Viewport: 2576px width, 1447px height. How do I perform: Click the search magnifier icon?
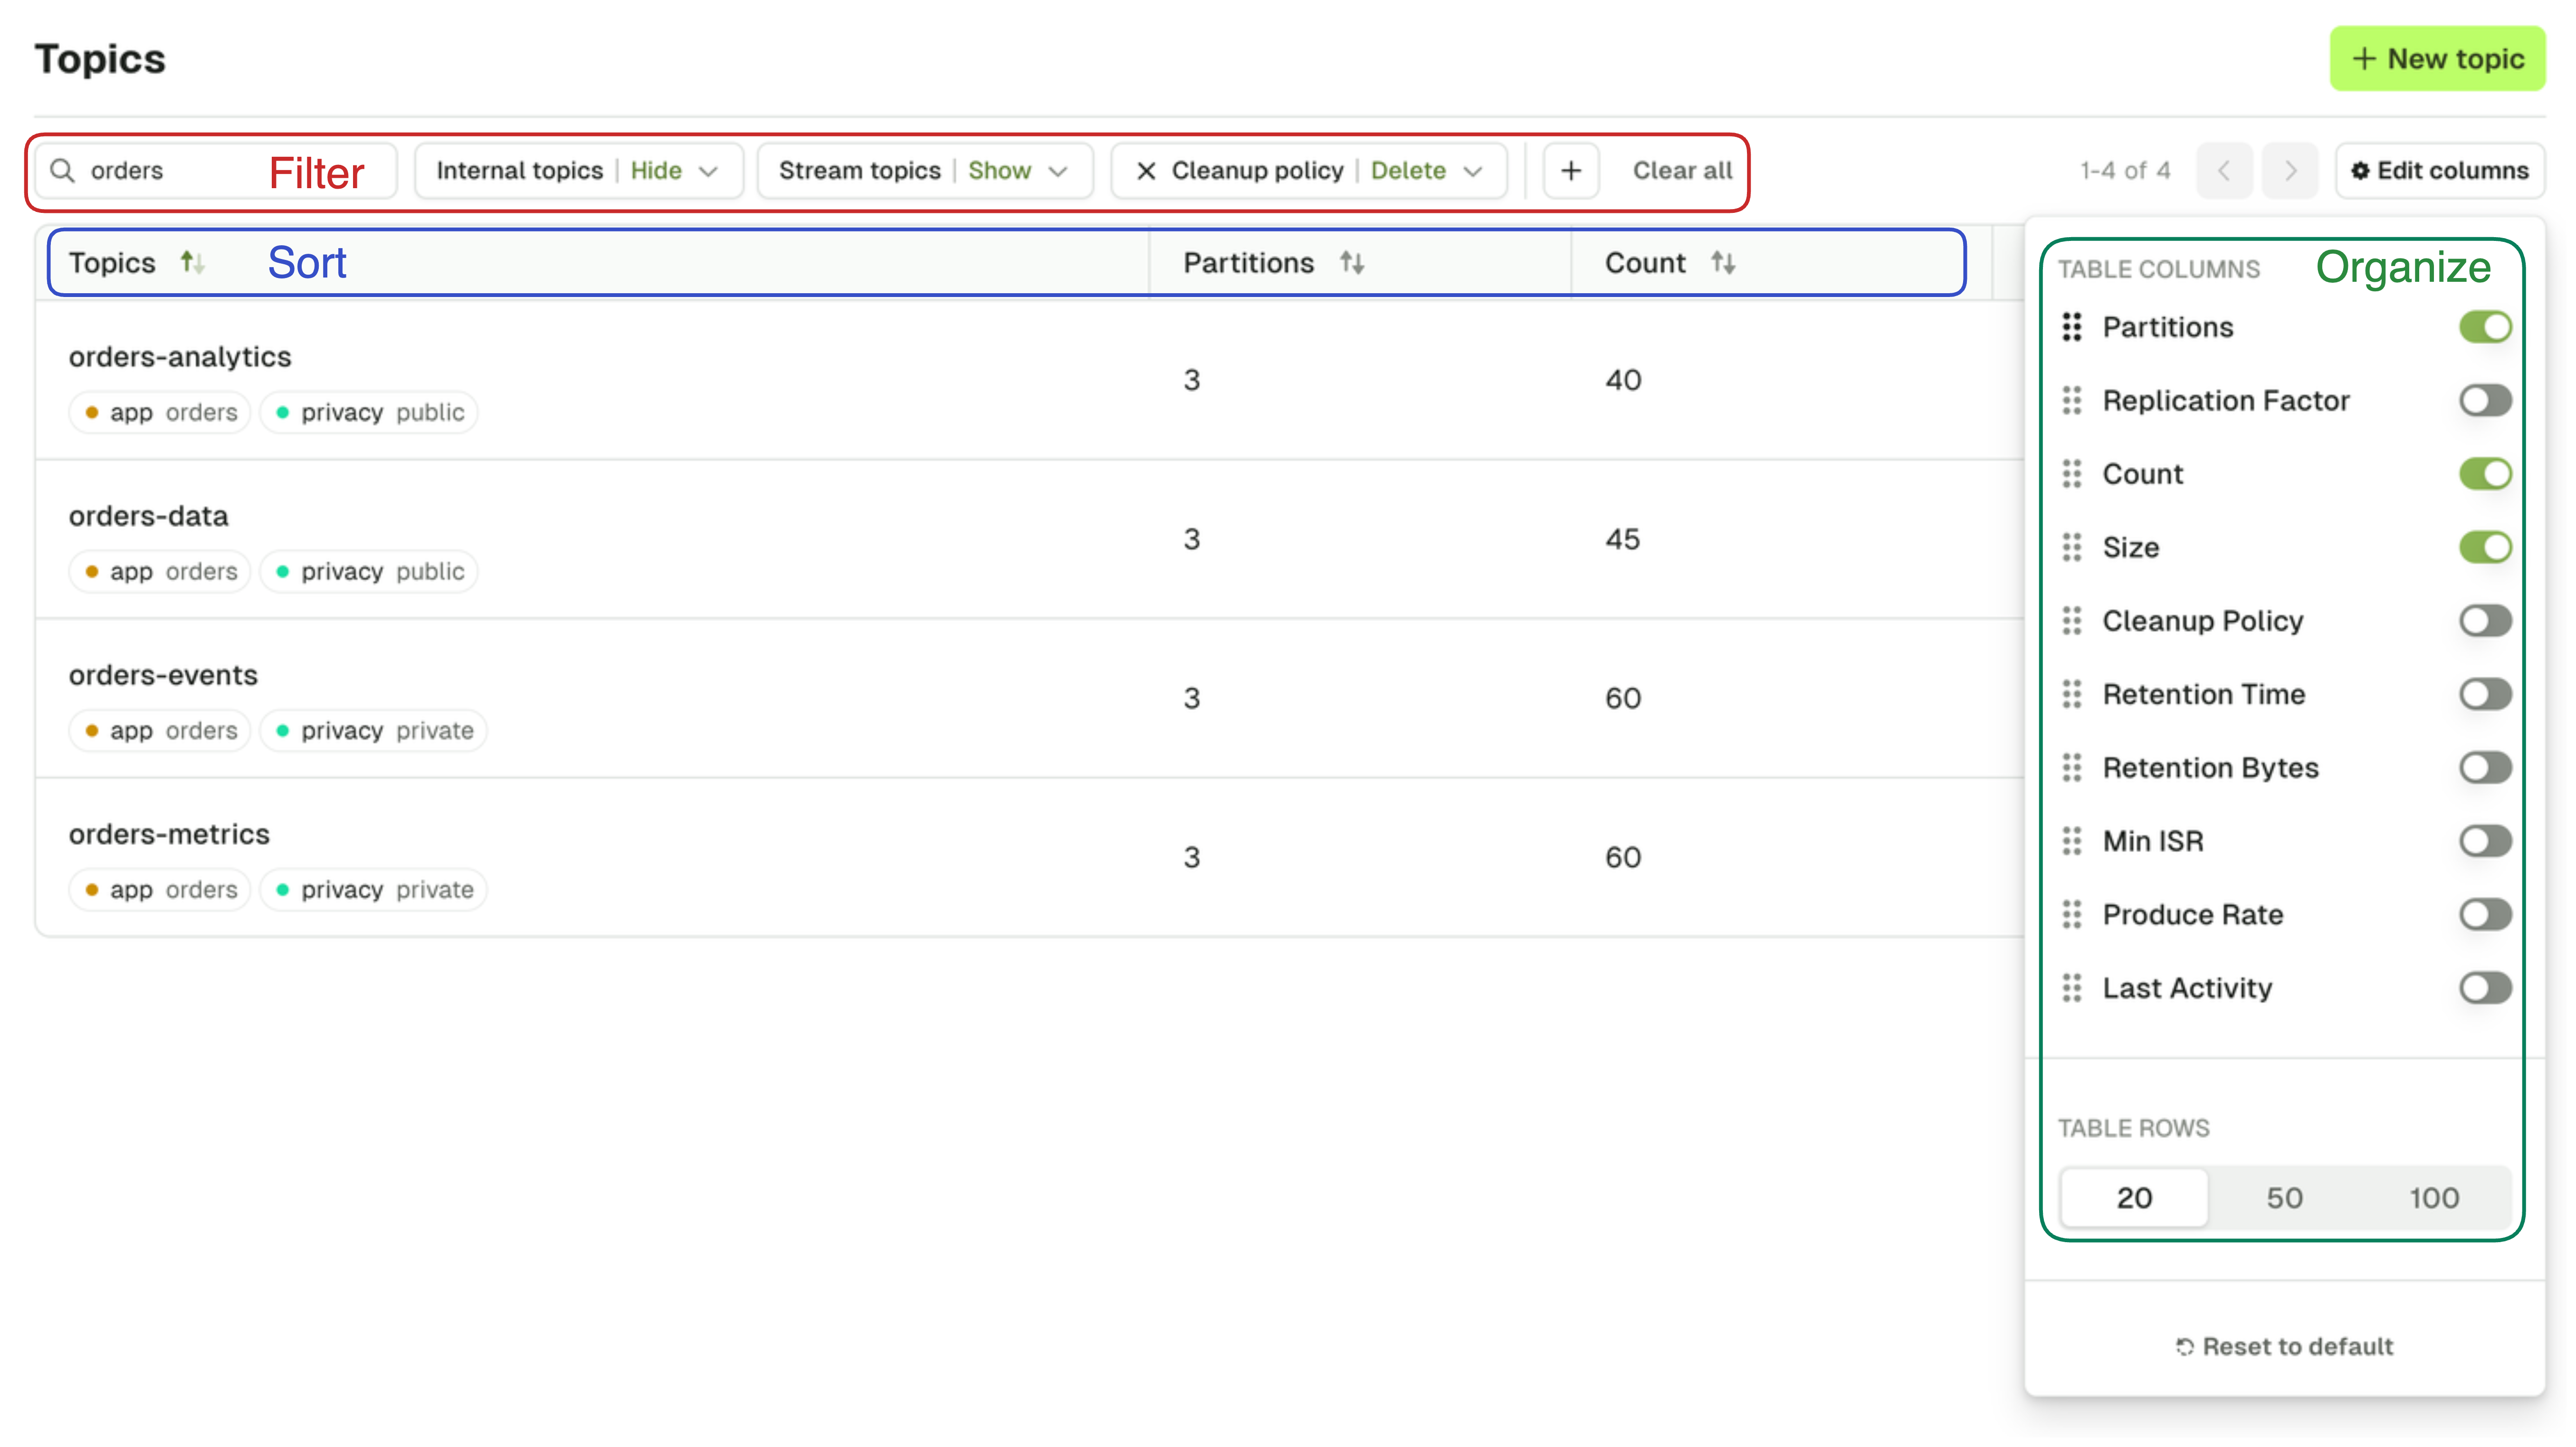[62, 171]
